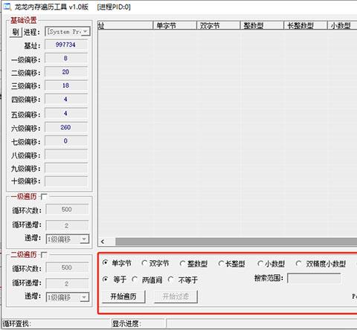Click 循环递增 field in 二级遍历 group
Screen dimensions: 357x330
[x=67, y=284]
